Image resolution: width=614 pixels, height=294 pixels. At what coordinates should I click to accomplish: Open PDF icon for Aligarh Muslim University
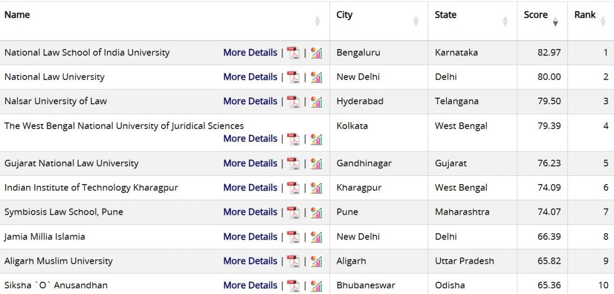pyautogui.click(x=293, y=261)
